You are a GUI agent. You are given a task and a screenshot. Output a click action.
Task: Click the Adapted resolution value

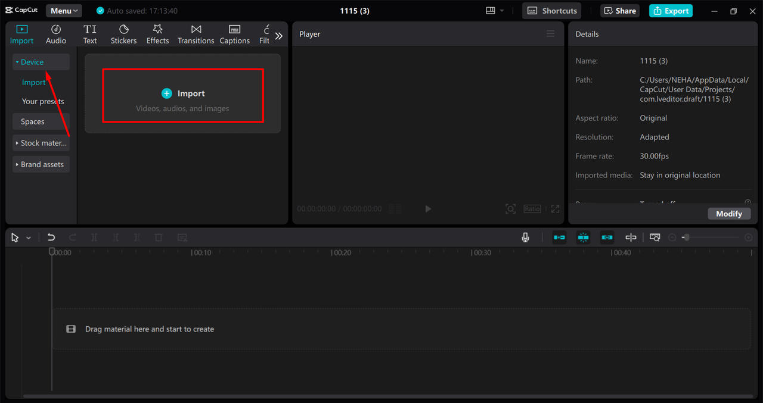(655, 137)
